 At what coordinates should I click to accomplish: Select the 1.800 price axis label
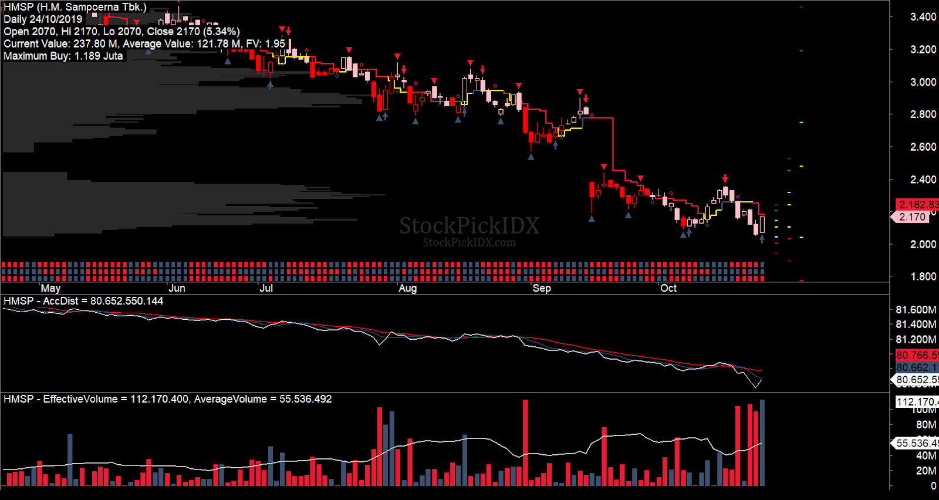(923, 276)
